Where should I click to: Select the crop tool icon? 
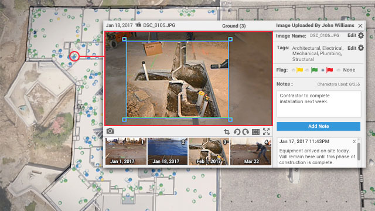click(x=227, y=131)
